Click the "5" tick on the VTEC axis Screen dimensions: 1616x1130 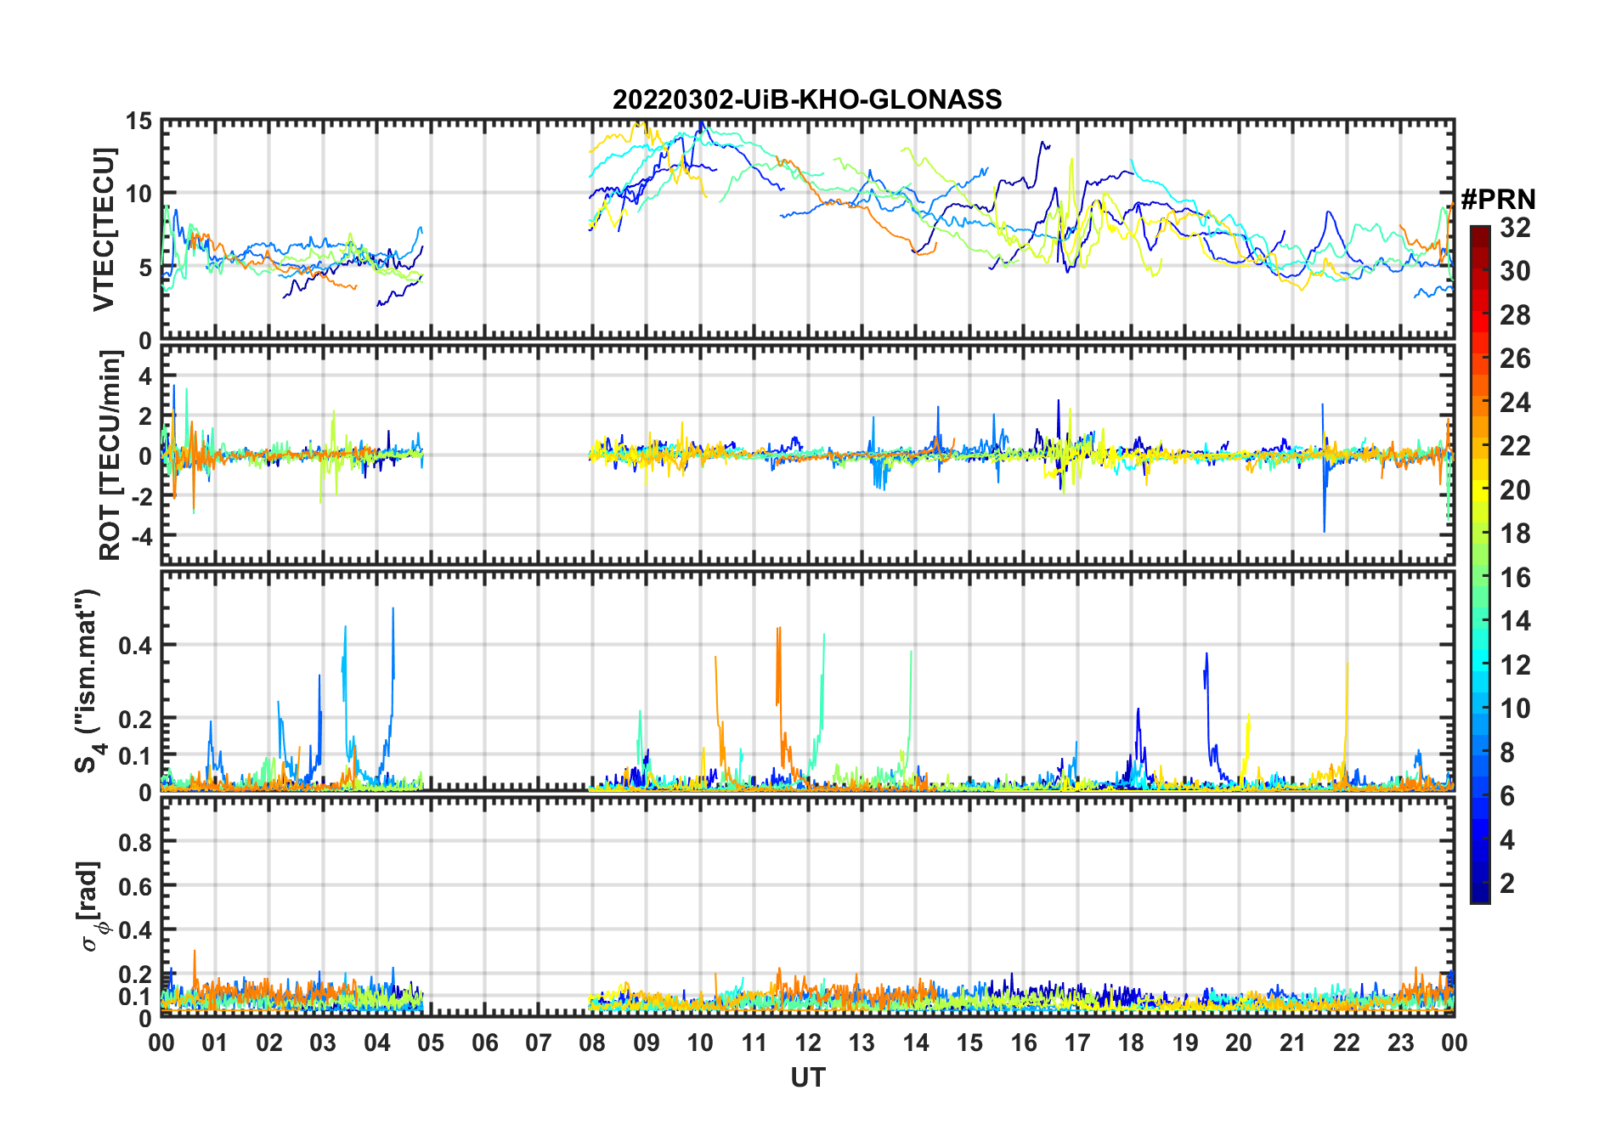coord(145,268)
